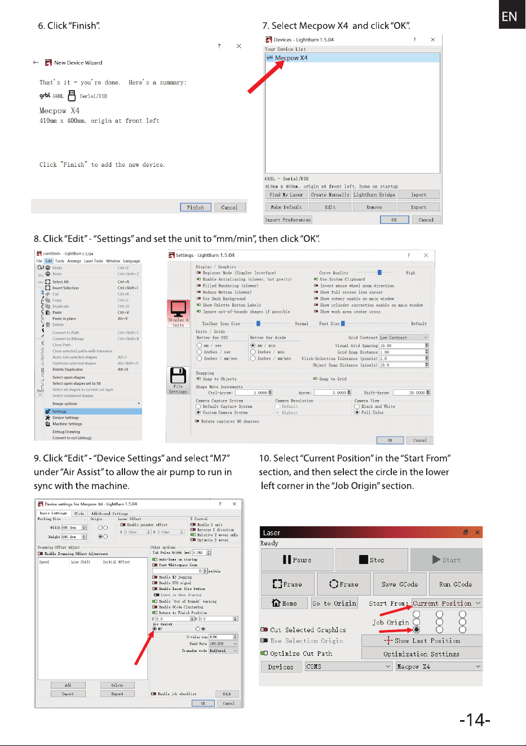Toggle Enable Z axis in Z Control
The height and width of the screenshot is (746, 526).
pos(193,525)
